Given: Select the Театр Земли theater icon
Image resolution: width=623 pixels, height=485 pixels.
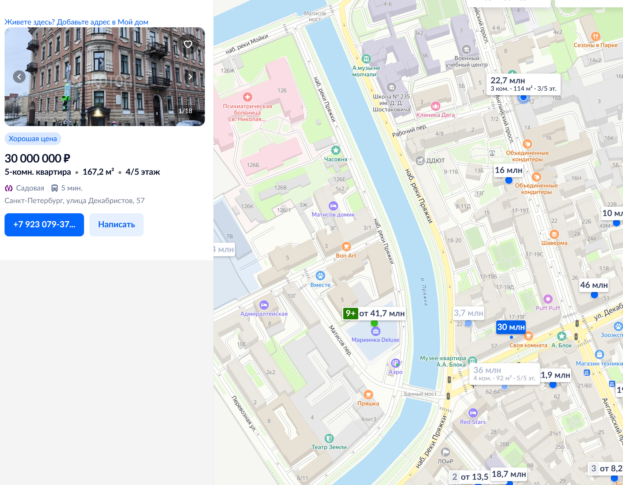Looking at the screenshot, I should coord(329,438).
